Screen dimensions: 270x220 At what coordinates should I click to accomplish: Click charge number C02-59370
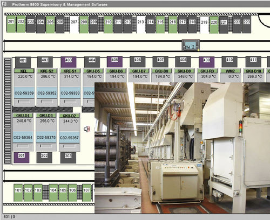(x=46, y=138)
